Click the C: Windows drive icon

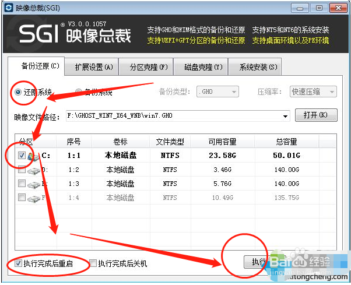pos(33,156)
